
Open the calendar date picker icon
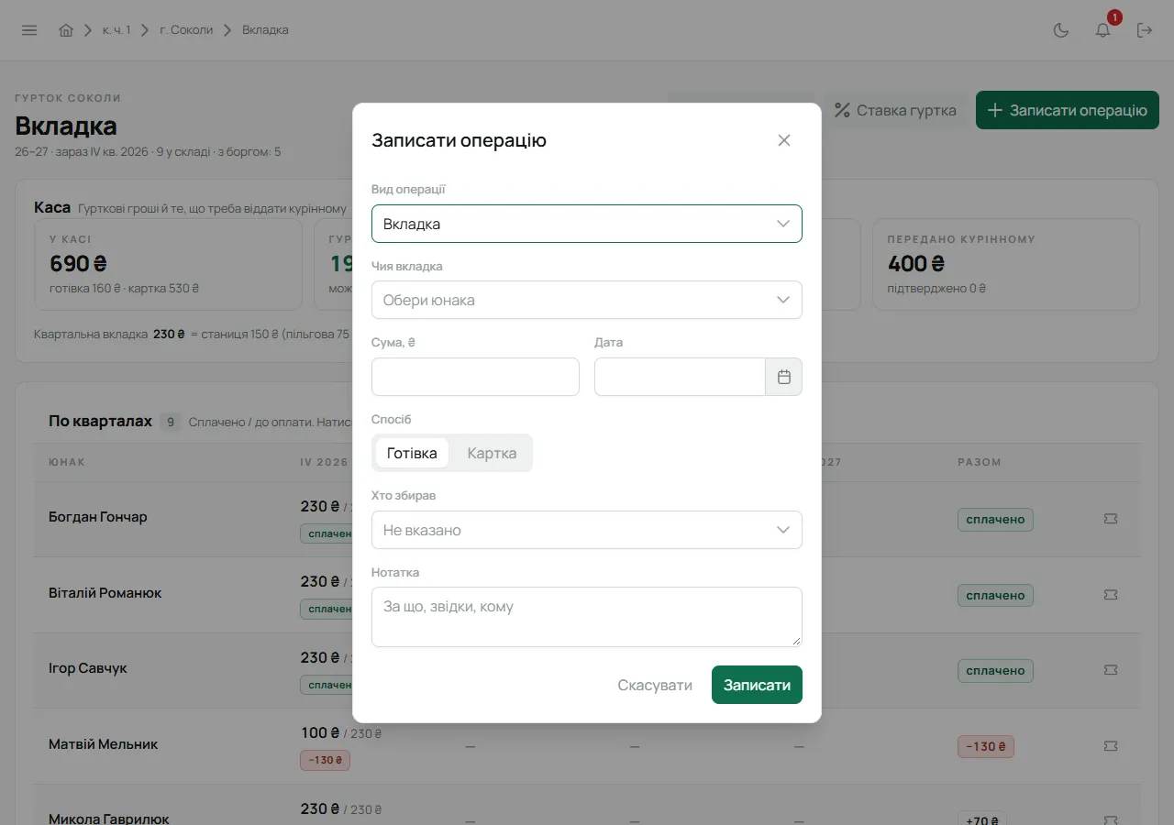[784, 377]
